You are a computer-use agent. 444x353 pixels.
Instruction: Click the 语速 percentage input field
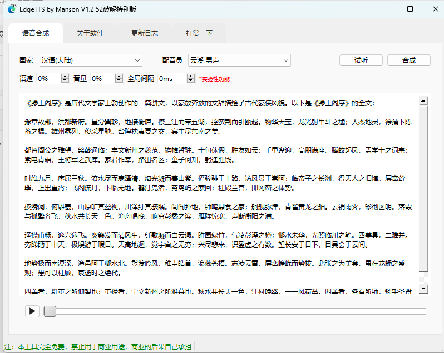coord(48,79)
